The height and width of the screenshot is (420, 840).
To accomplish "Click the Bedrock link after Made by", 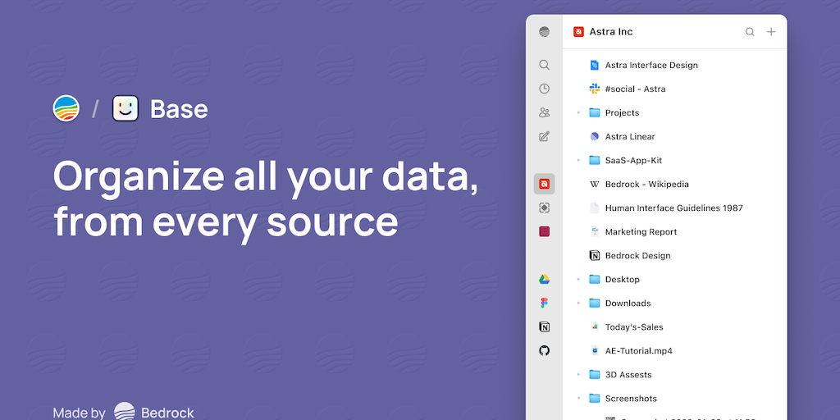I will pyautogui.click(x=153, y=412).
